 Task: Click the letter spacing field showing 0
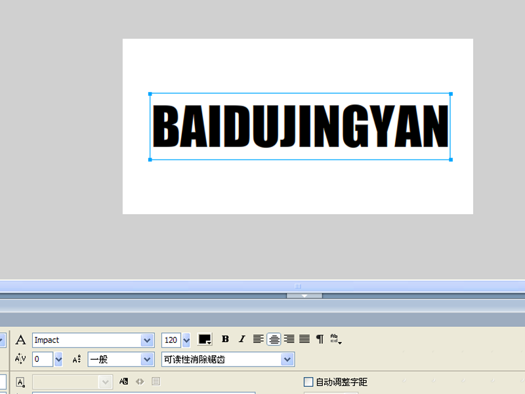click(43, 359)
